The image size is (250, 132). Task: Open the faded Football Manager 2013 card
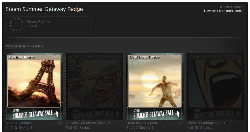point(215,86)
